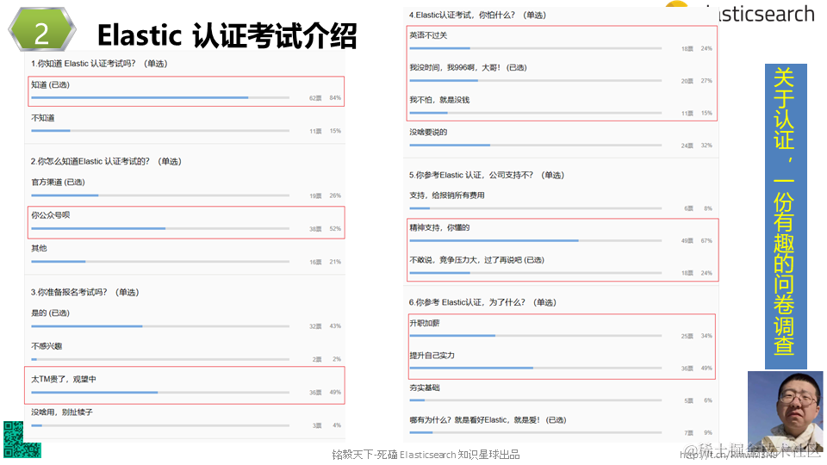
Task: Click question header 2.你怎么知道Elastic 认证考试的？
Action: (x=106, y=161)
